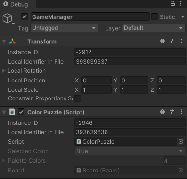Open Transform component options menu

point(181,41)
